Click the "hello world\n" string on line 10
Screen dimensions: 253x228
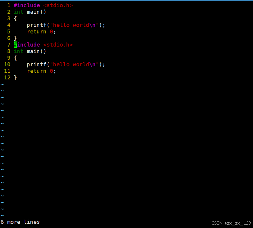pos(74,64)
